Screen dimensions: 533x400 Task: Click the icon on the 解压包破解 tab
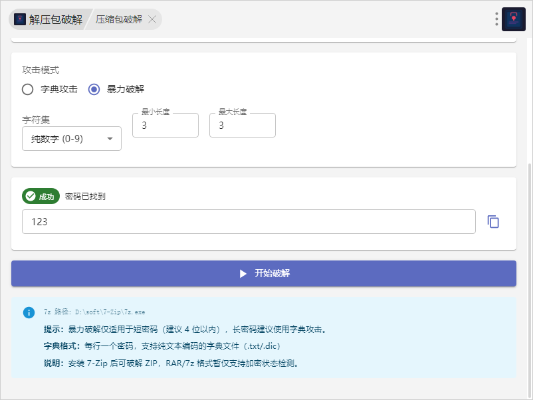pos(20,19)
